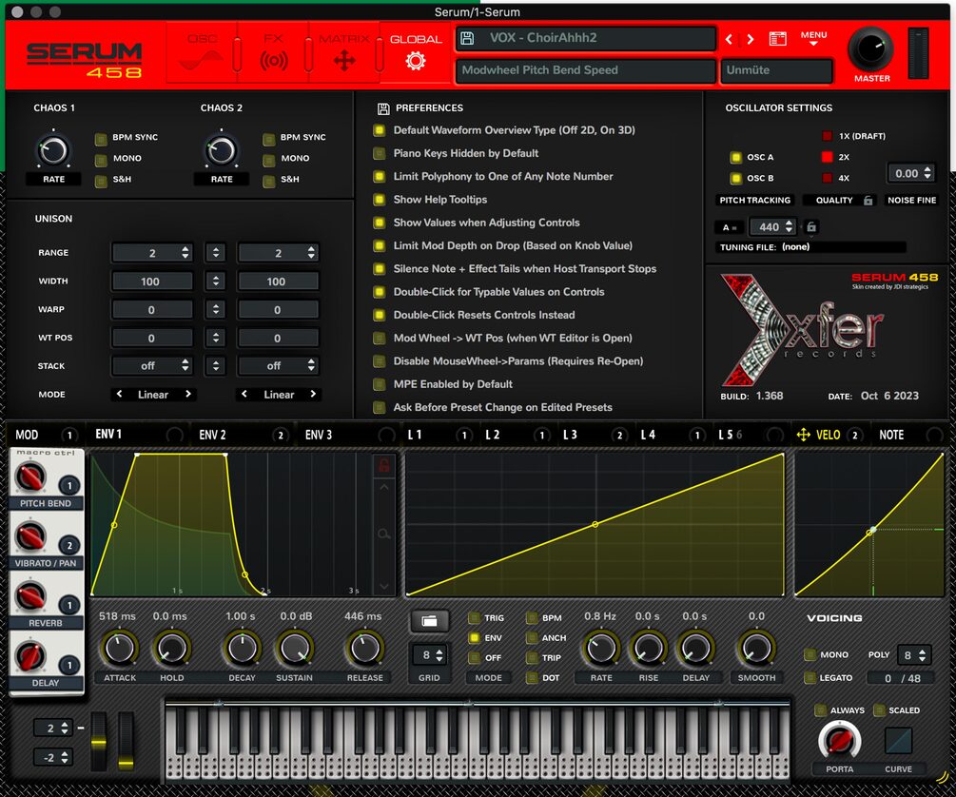The height and width of the screenshot is (797, 956).
Task: Click the envelope ATTACK knob
Action: 120,649
